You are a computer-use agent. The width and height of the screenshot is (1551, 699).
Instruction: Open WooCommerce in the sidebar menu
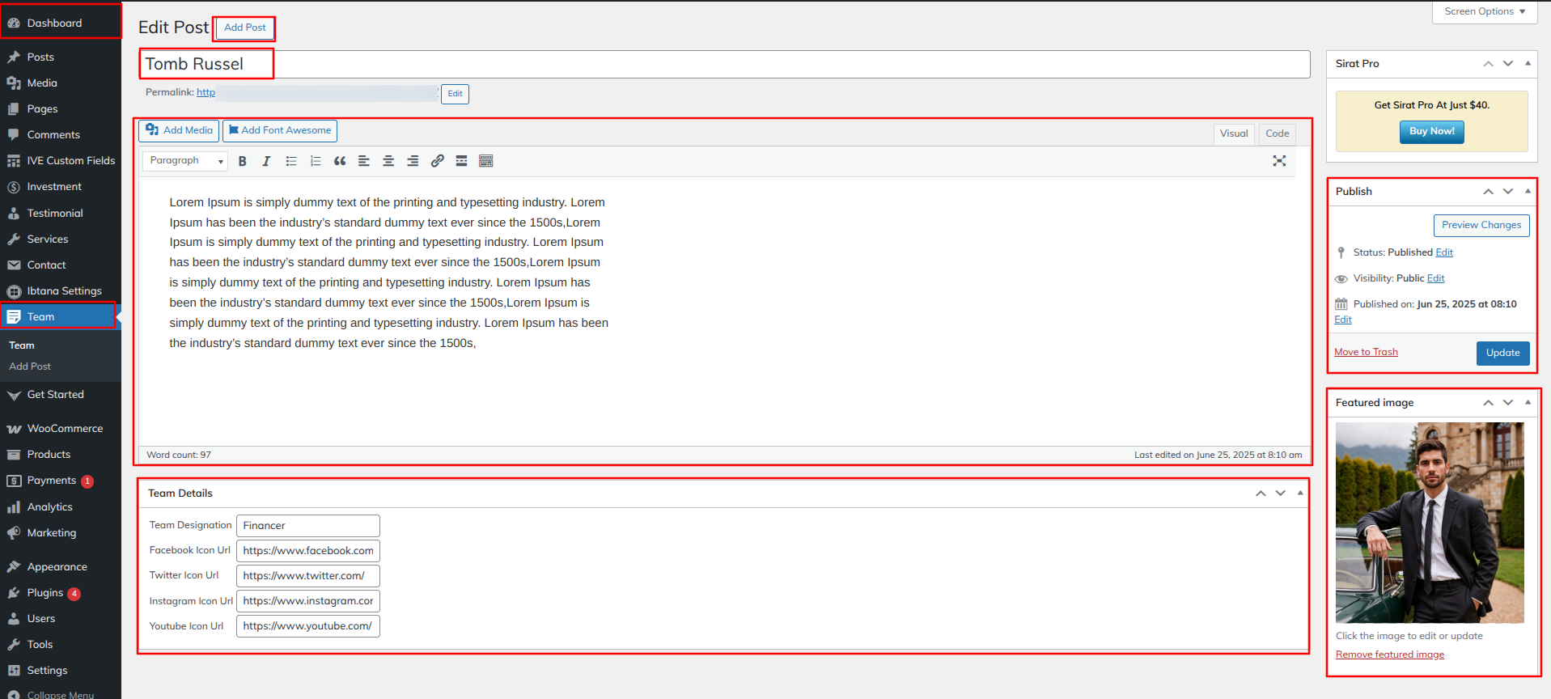point(65,429)
